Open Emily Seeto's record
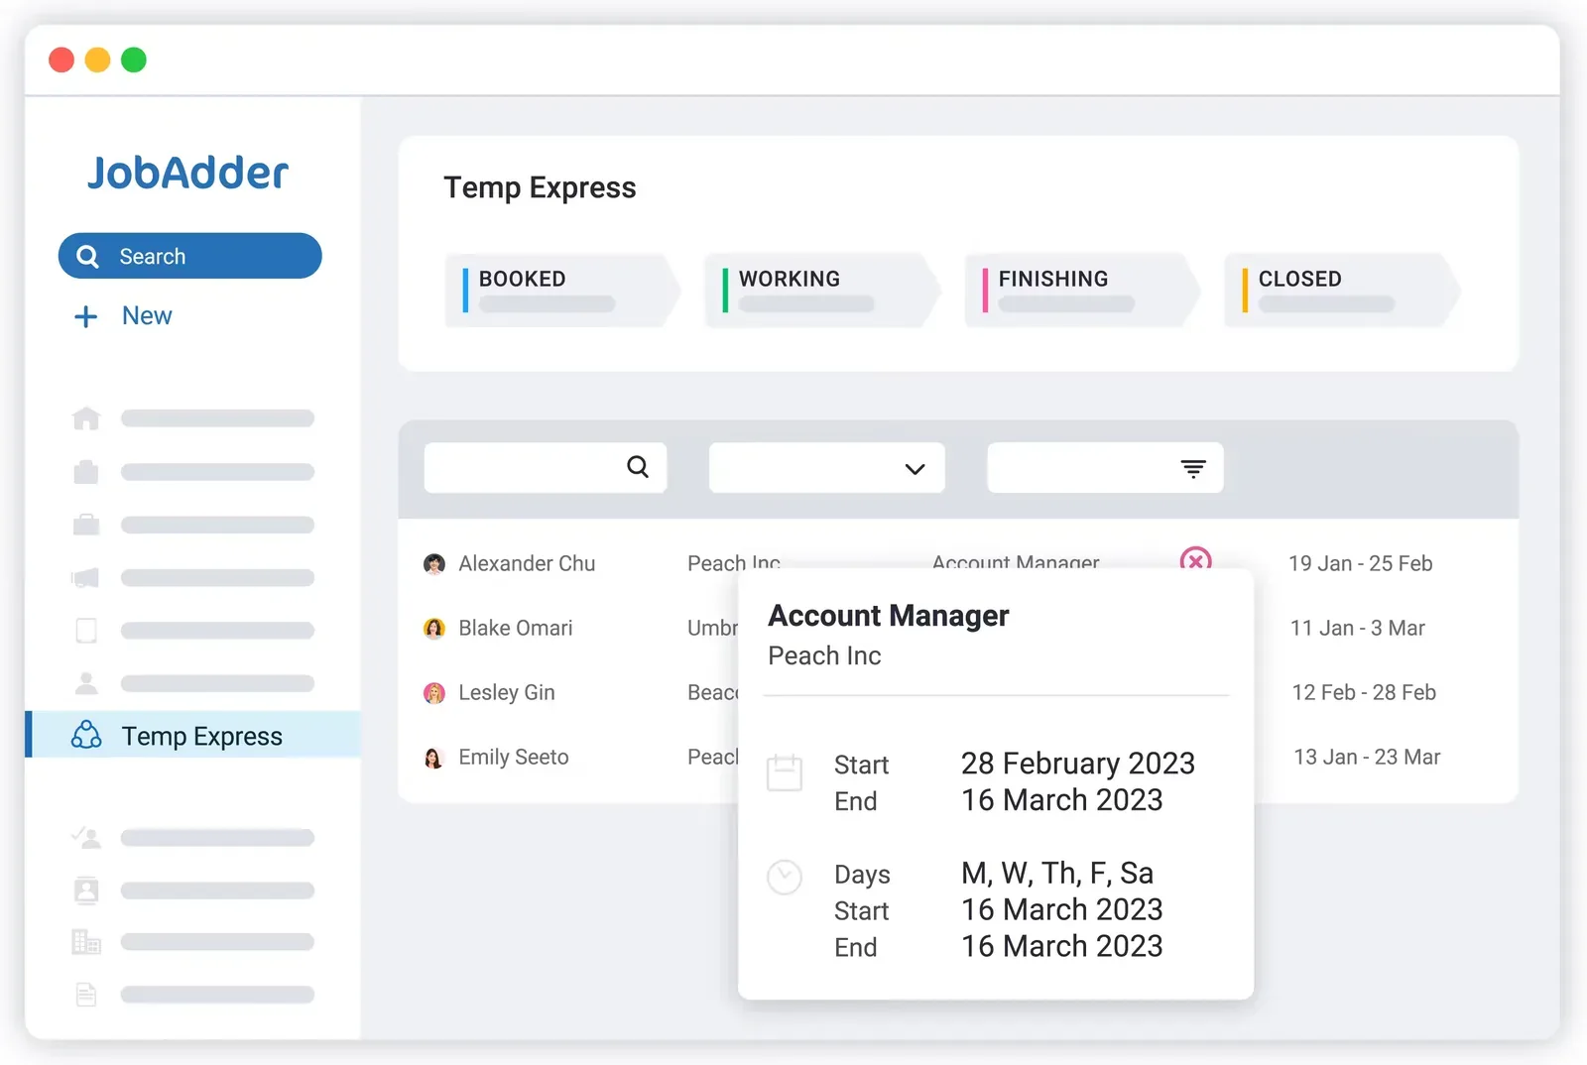The height and width of the screenshot is (1065, 1587). click(x=514, y=757)
